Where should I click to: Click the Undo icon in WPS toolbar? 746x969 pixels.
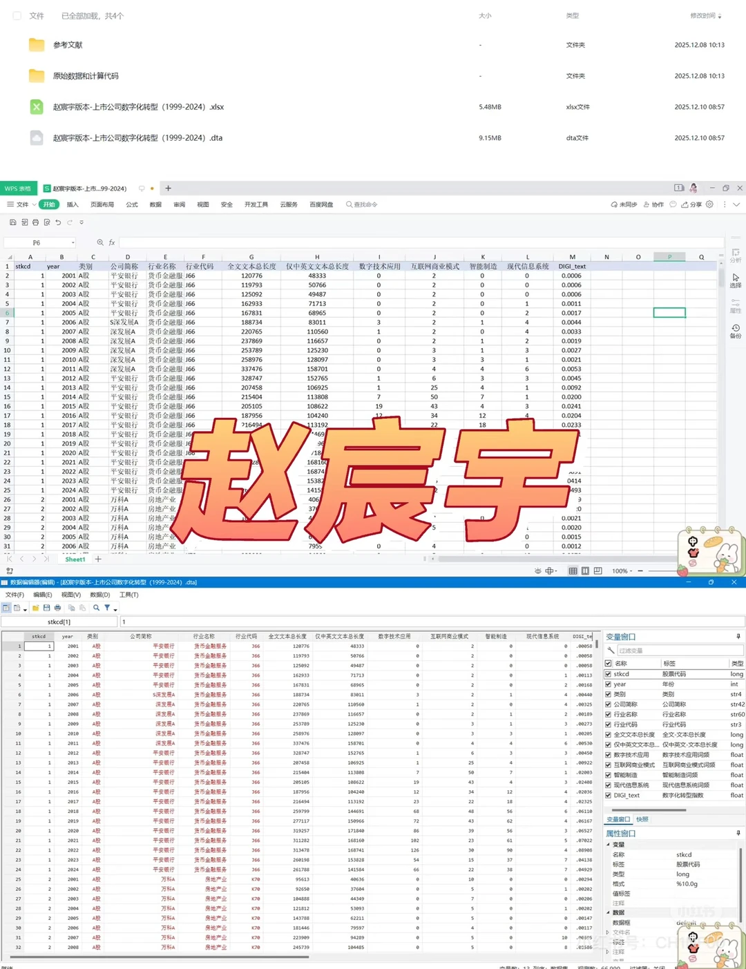pos(58,222)
